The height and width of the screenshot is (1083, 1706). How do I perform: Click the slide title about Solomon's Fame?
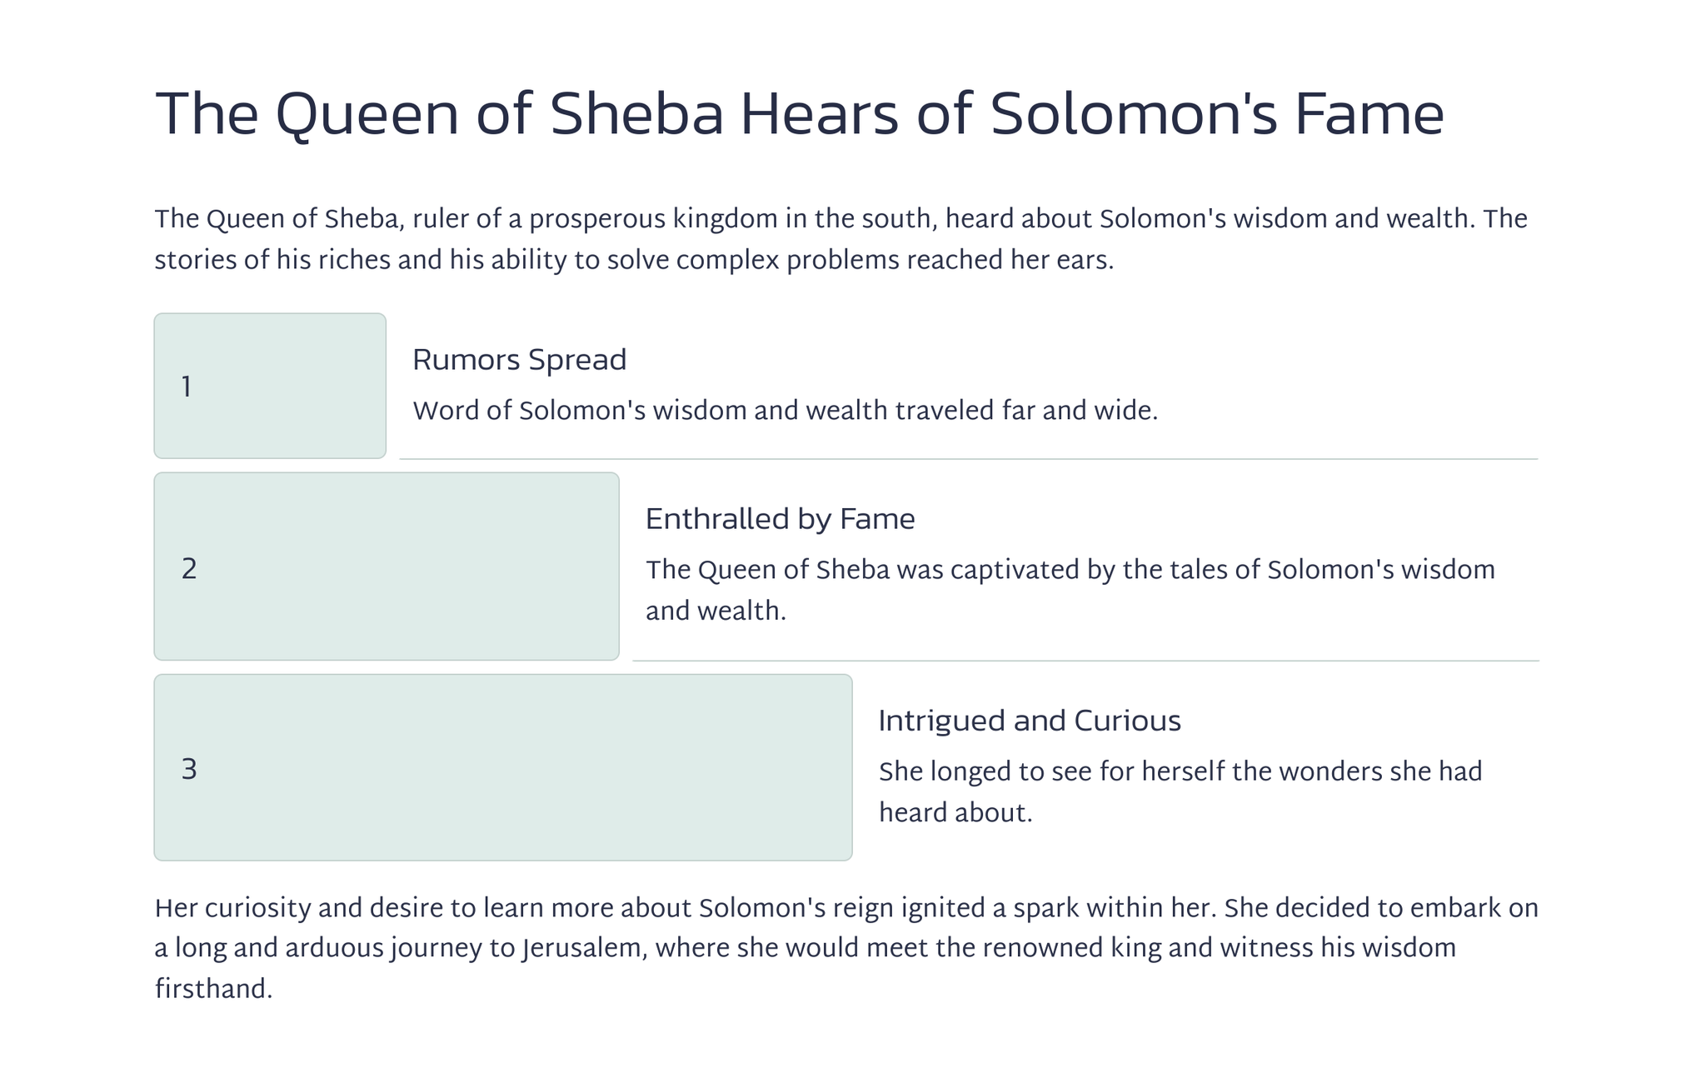pyautogui.click(x=798, y=115)
